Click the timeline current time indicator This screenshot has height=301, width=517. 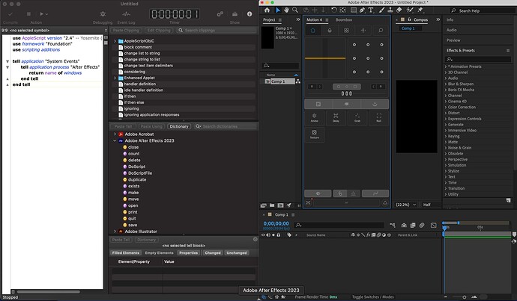click(444, 227)
